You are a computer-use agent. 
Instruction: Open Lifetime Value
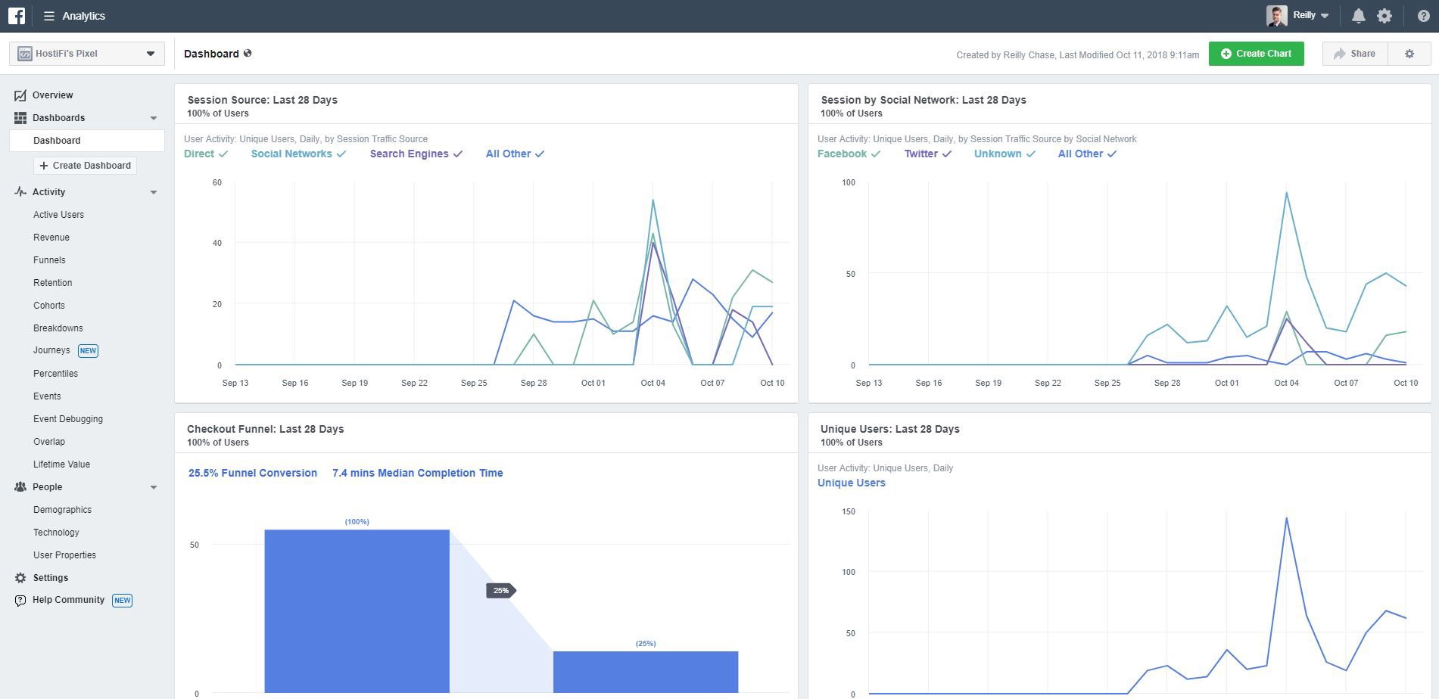coord(61,464)
